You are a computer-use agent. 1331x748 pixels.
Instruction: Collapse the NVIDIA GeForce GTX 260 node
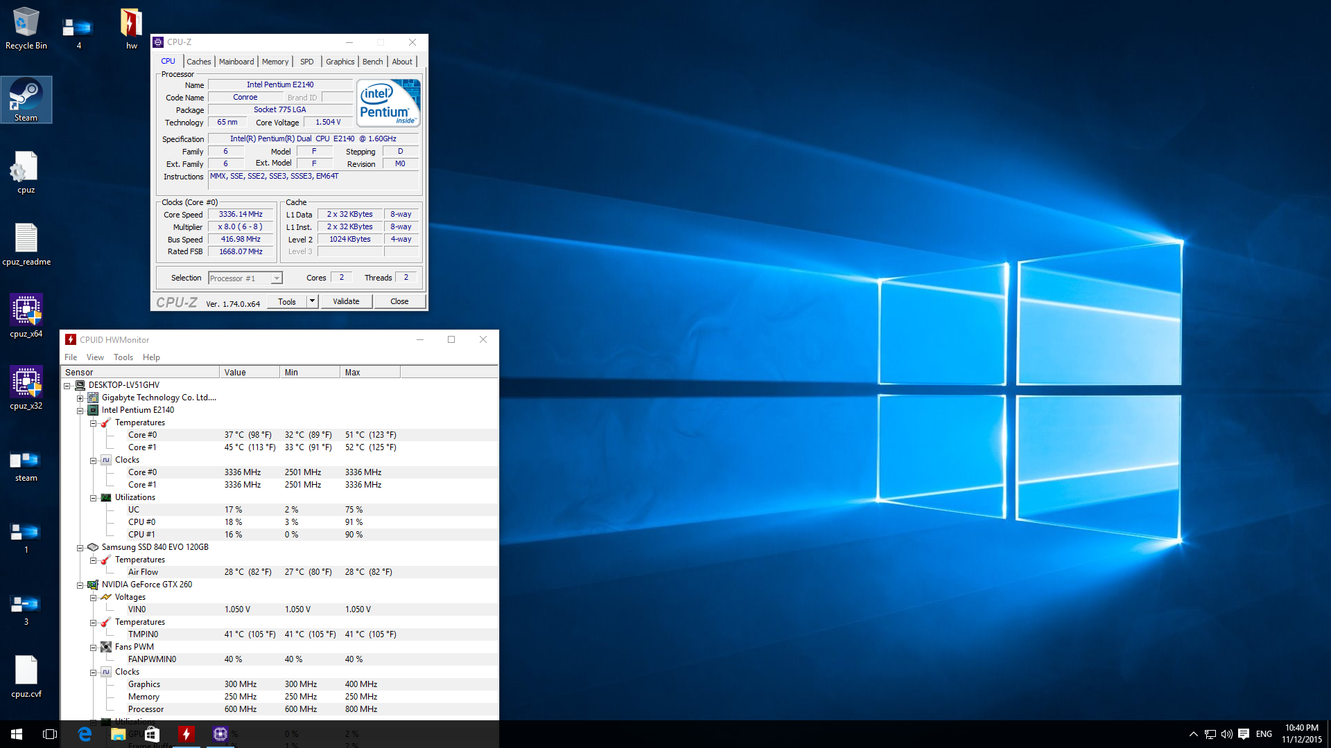click(80, 585)
